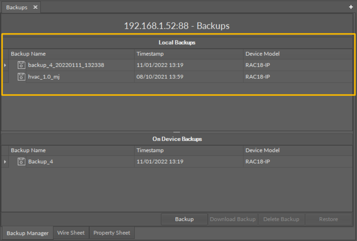Open the Property Sheet tab
The image size is (357, 241).
click(111, 233)
